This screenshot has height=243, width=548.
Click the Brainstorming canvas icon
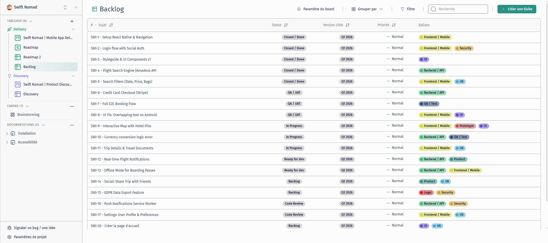[13, 115]
